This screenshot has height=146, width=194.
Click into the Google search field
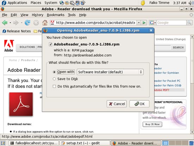coord(171,23)
